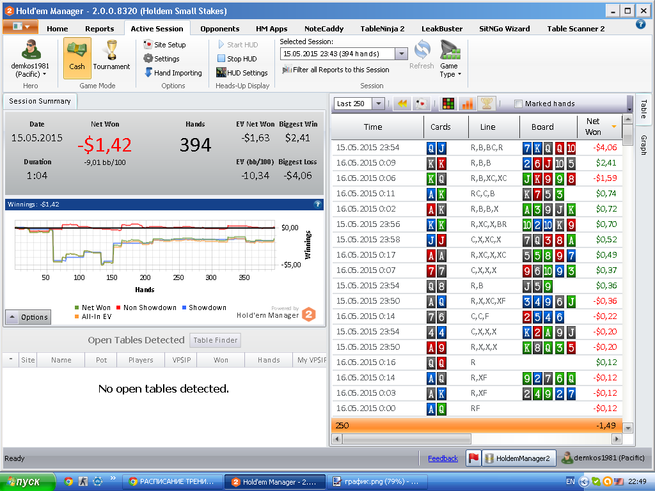Screen dimensions: 655x491
Task: Click the blue Showdown legend swatch
Action: pyautogui.click(x=184, y=308)
